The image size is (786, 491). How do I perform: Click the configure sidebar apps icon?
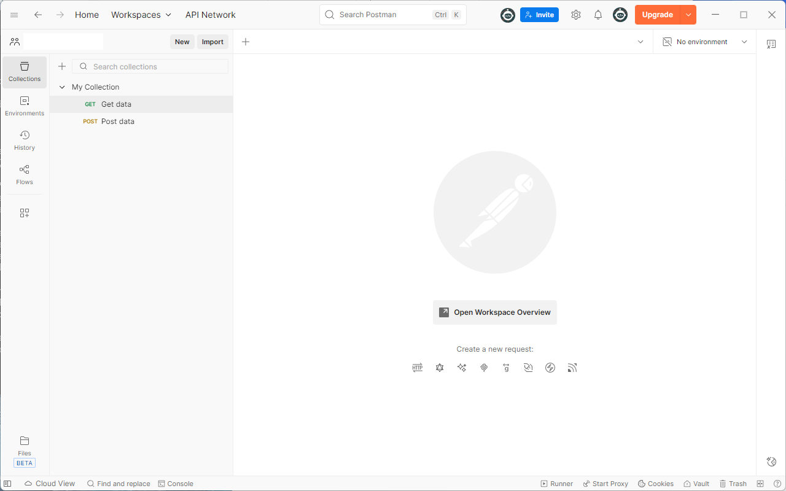point(25,213)
